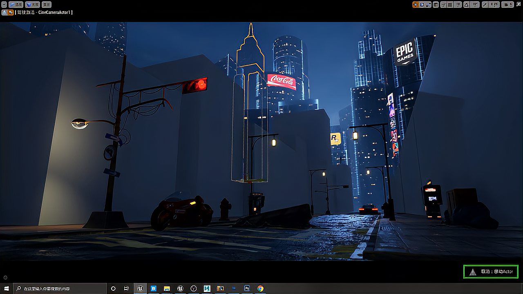Image resolution: width=523 pixels, height=294 pixels.
Task: Open Google Chrome from the taskbar
Action: tap(260, 288)
